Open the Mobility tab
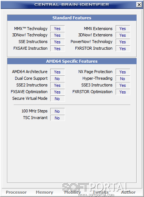This screenshot has height=197, width=144. click(x=72, y=192)
